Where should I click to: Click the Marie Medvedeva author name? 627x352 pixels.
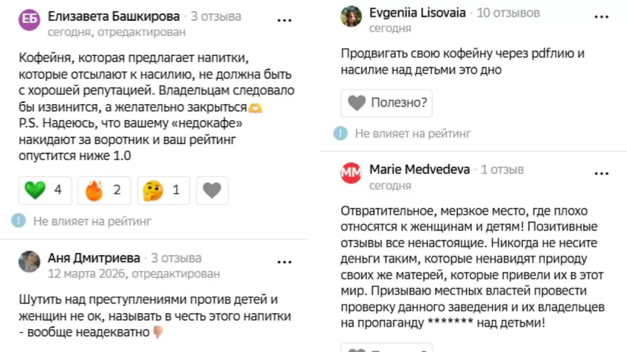point(419,170)
